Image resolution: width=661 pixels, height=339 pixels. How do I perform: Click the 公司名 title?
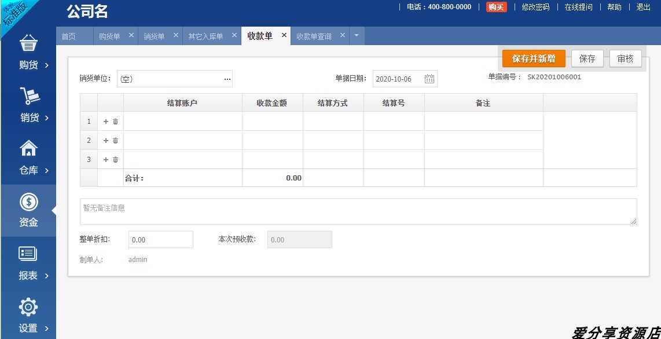pos(87,12)
